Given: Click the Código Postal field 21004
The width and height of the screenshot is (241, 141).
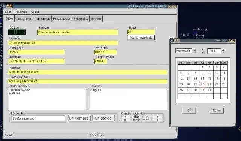Looking at the screenshot, I should [x=101, y=61].
